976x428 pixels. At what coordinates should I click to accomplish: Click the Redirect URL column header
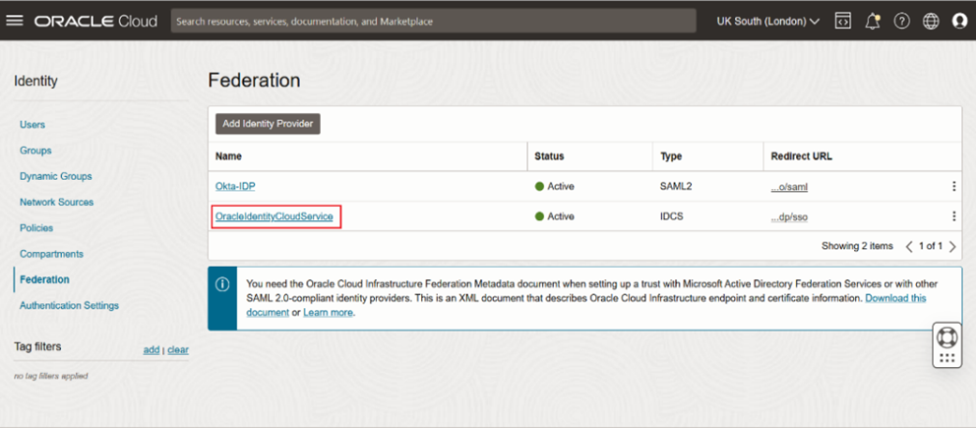801,156
